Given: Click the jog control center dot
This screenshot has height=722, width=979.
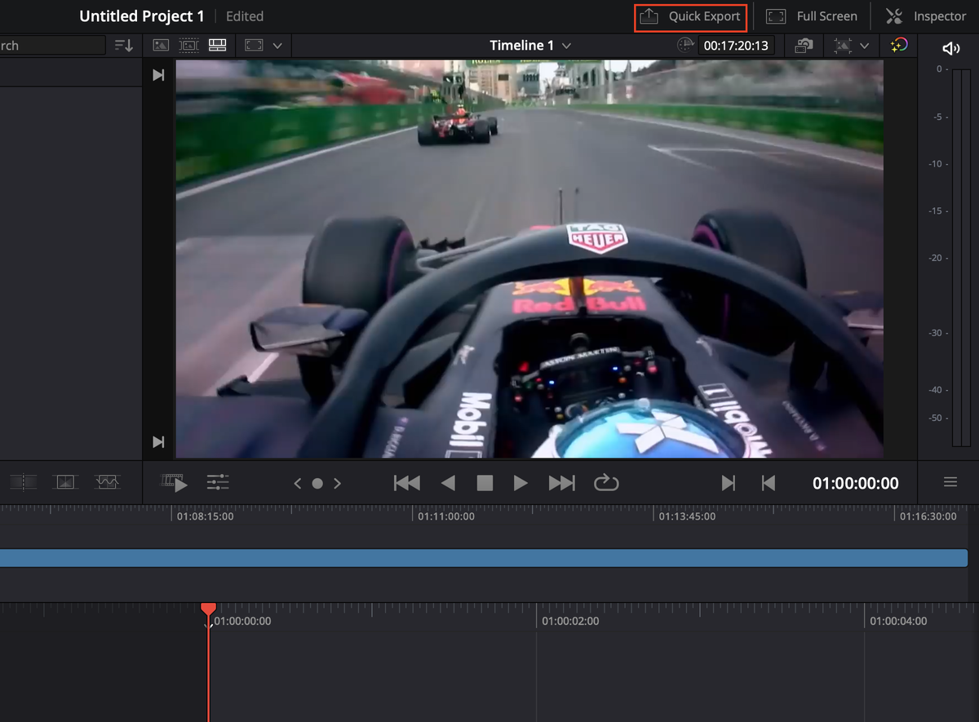Looking at the screenshot, I should (x=317, y=484).
